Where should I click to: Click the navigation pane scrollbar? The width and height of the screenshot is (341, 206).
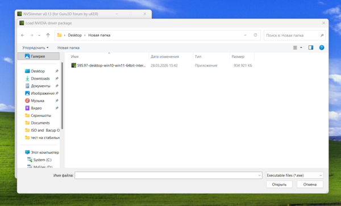coord(62,95)
